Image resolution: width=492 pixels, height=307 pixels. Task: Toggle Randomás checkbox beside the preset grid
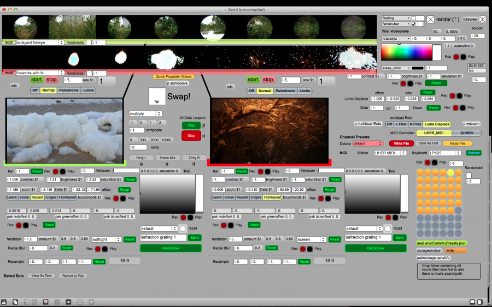coord(469,175)
